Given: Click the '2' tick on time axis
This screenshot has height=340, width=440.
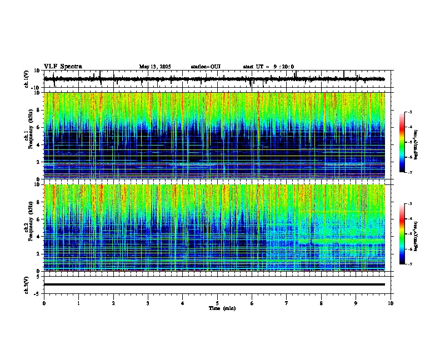Looking at the screenshot, I should point(113,303).
